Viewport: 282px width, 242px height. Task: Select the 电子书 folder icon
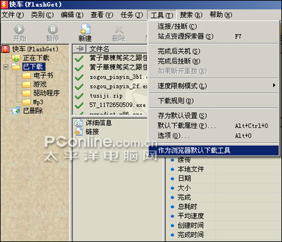(x=26, y=75)
